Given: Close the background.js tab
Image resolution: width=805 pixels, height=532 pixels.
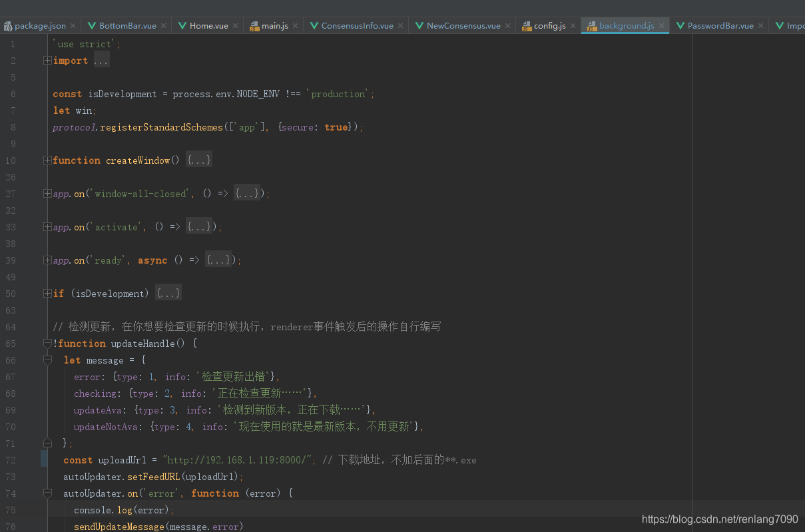Looking at the screenshot, I should (x=662, y=26).
